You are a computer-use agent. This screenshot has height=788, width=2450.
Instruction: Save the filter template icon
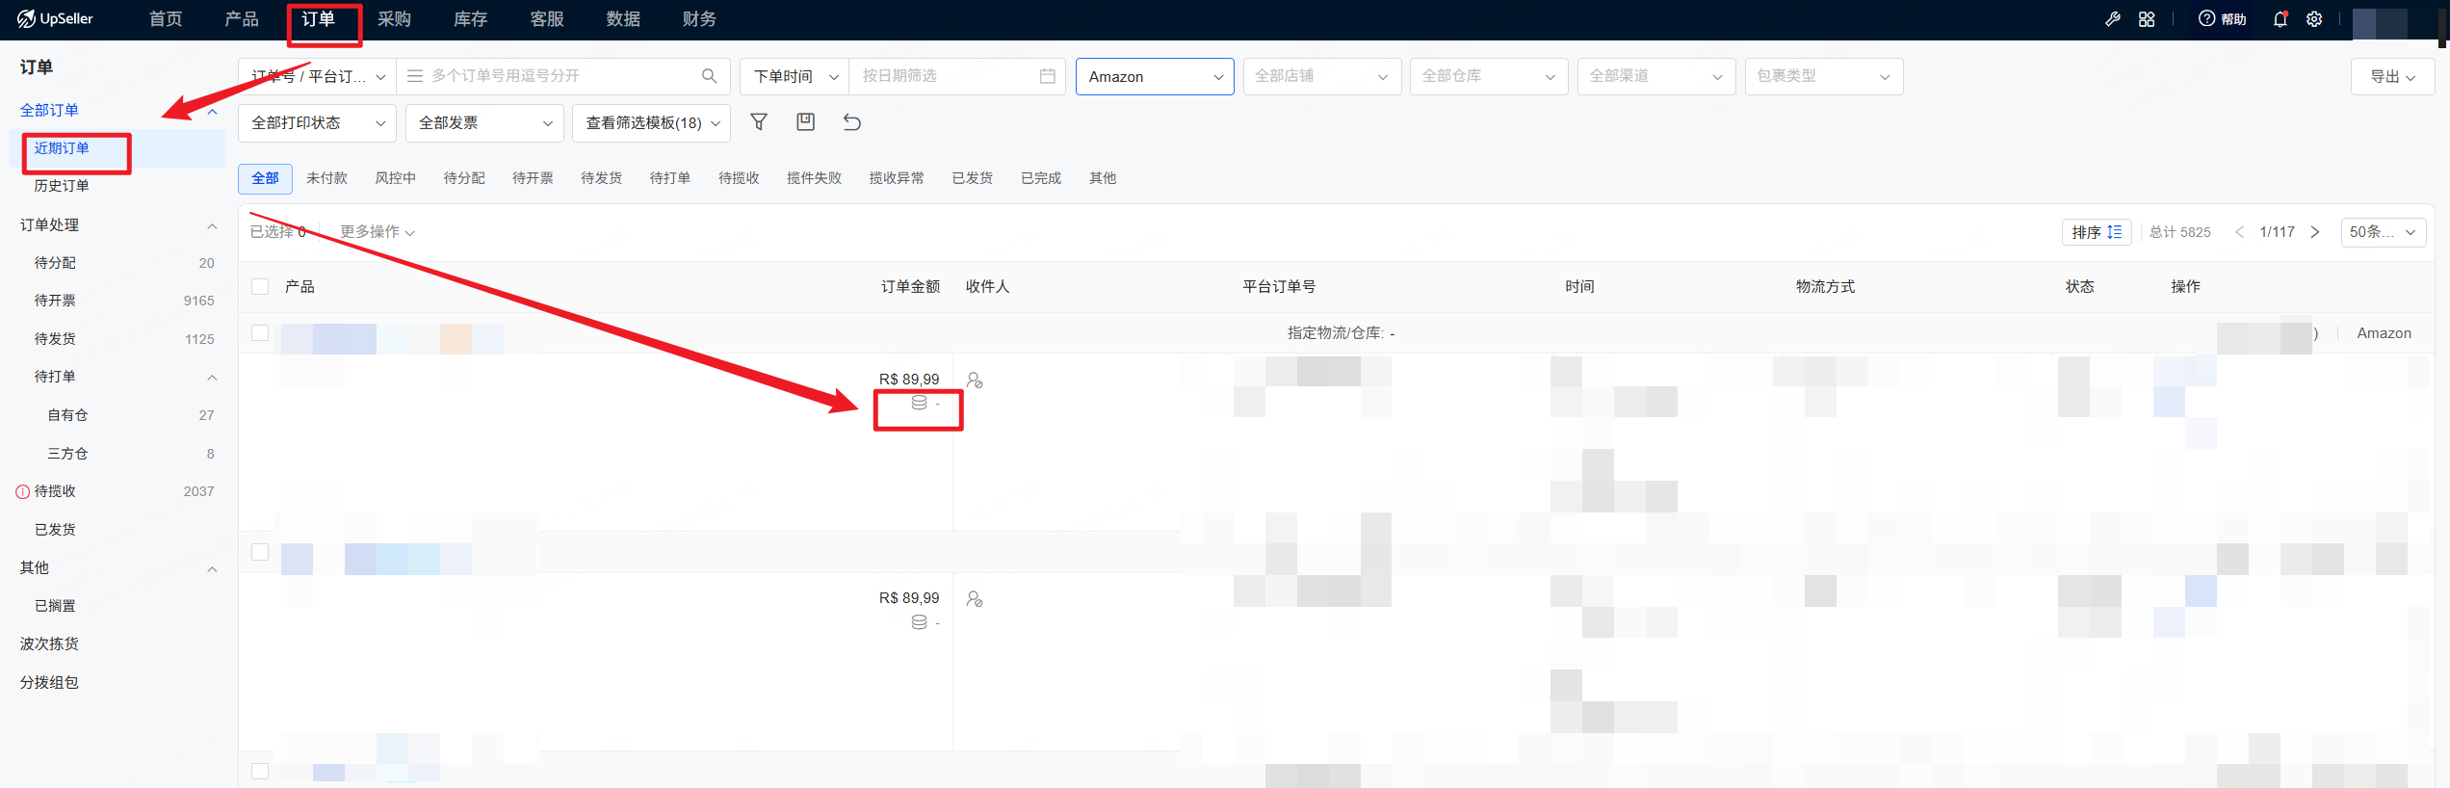pos(806,122)
